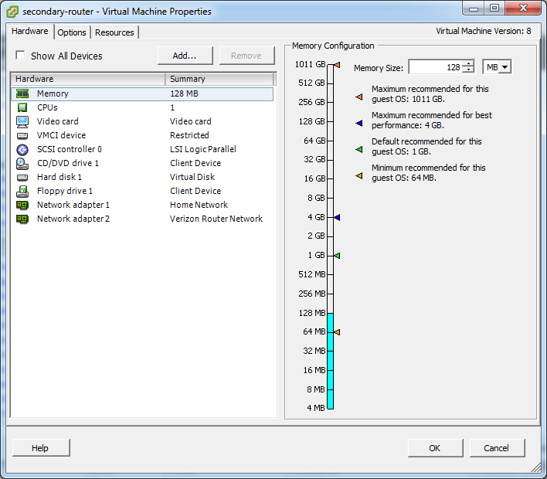Click the Cancel button
The height and width of the screenshot is (479, 547).
click(497, 448)
